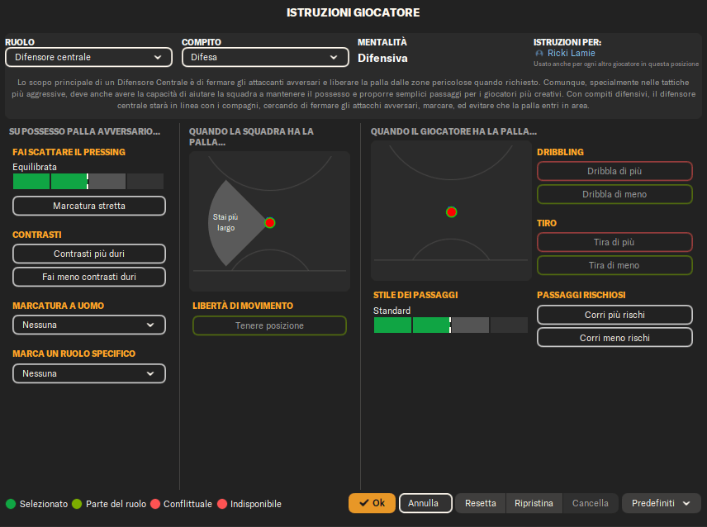Screen dimensions: 707x527
Task: Click the position dot on player-possession pitch
Action: coord(451,212)
